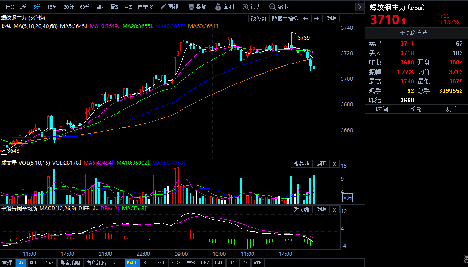Viewport: 468px width, 267px height.
Task: Close the MACD panel with X
Action: point(334,209)
